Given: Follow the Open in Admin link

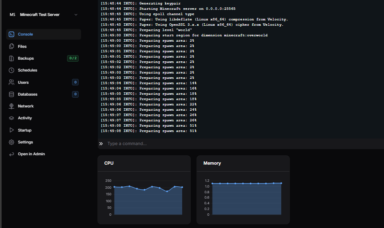Looking at the screenshot, I should pos(32,154).
